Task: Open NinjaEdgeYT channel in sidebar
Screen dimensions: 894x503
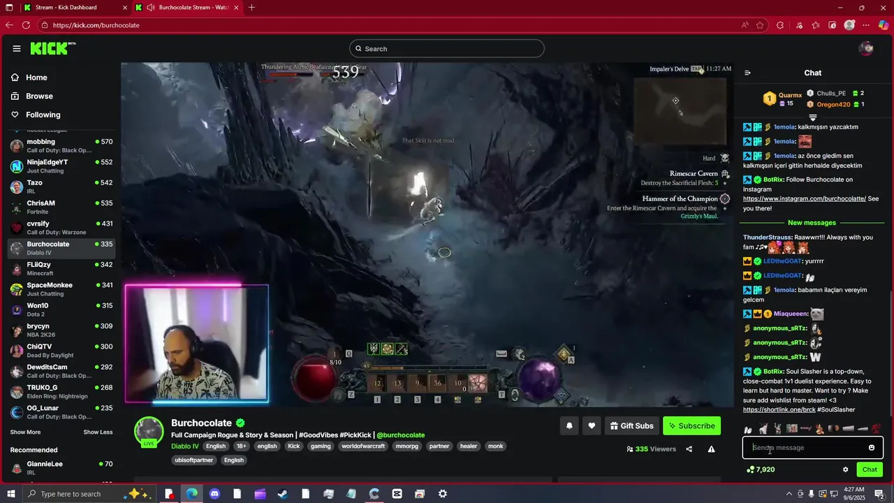Action: tap(61, 166)
